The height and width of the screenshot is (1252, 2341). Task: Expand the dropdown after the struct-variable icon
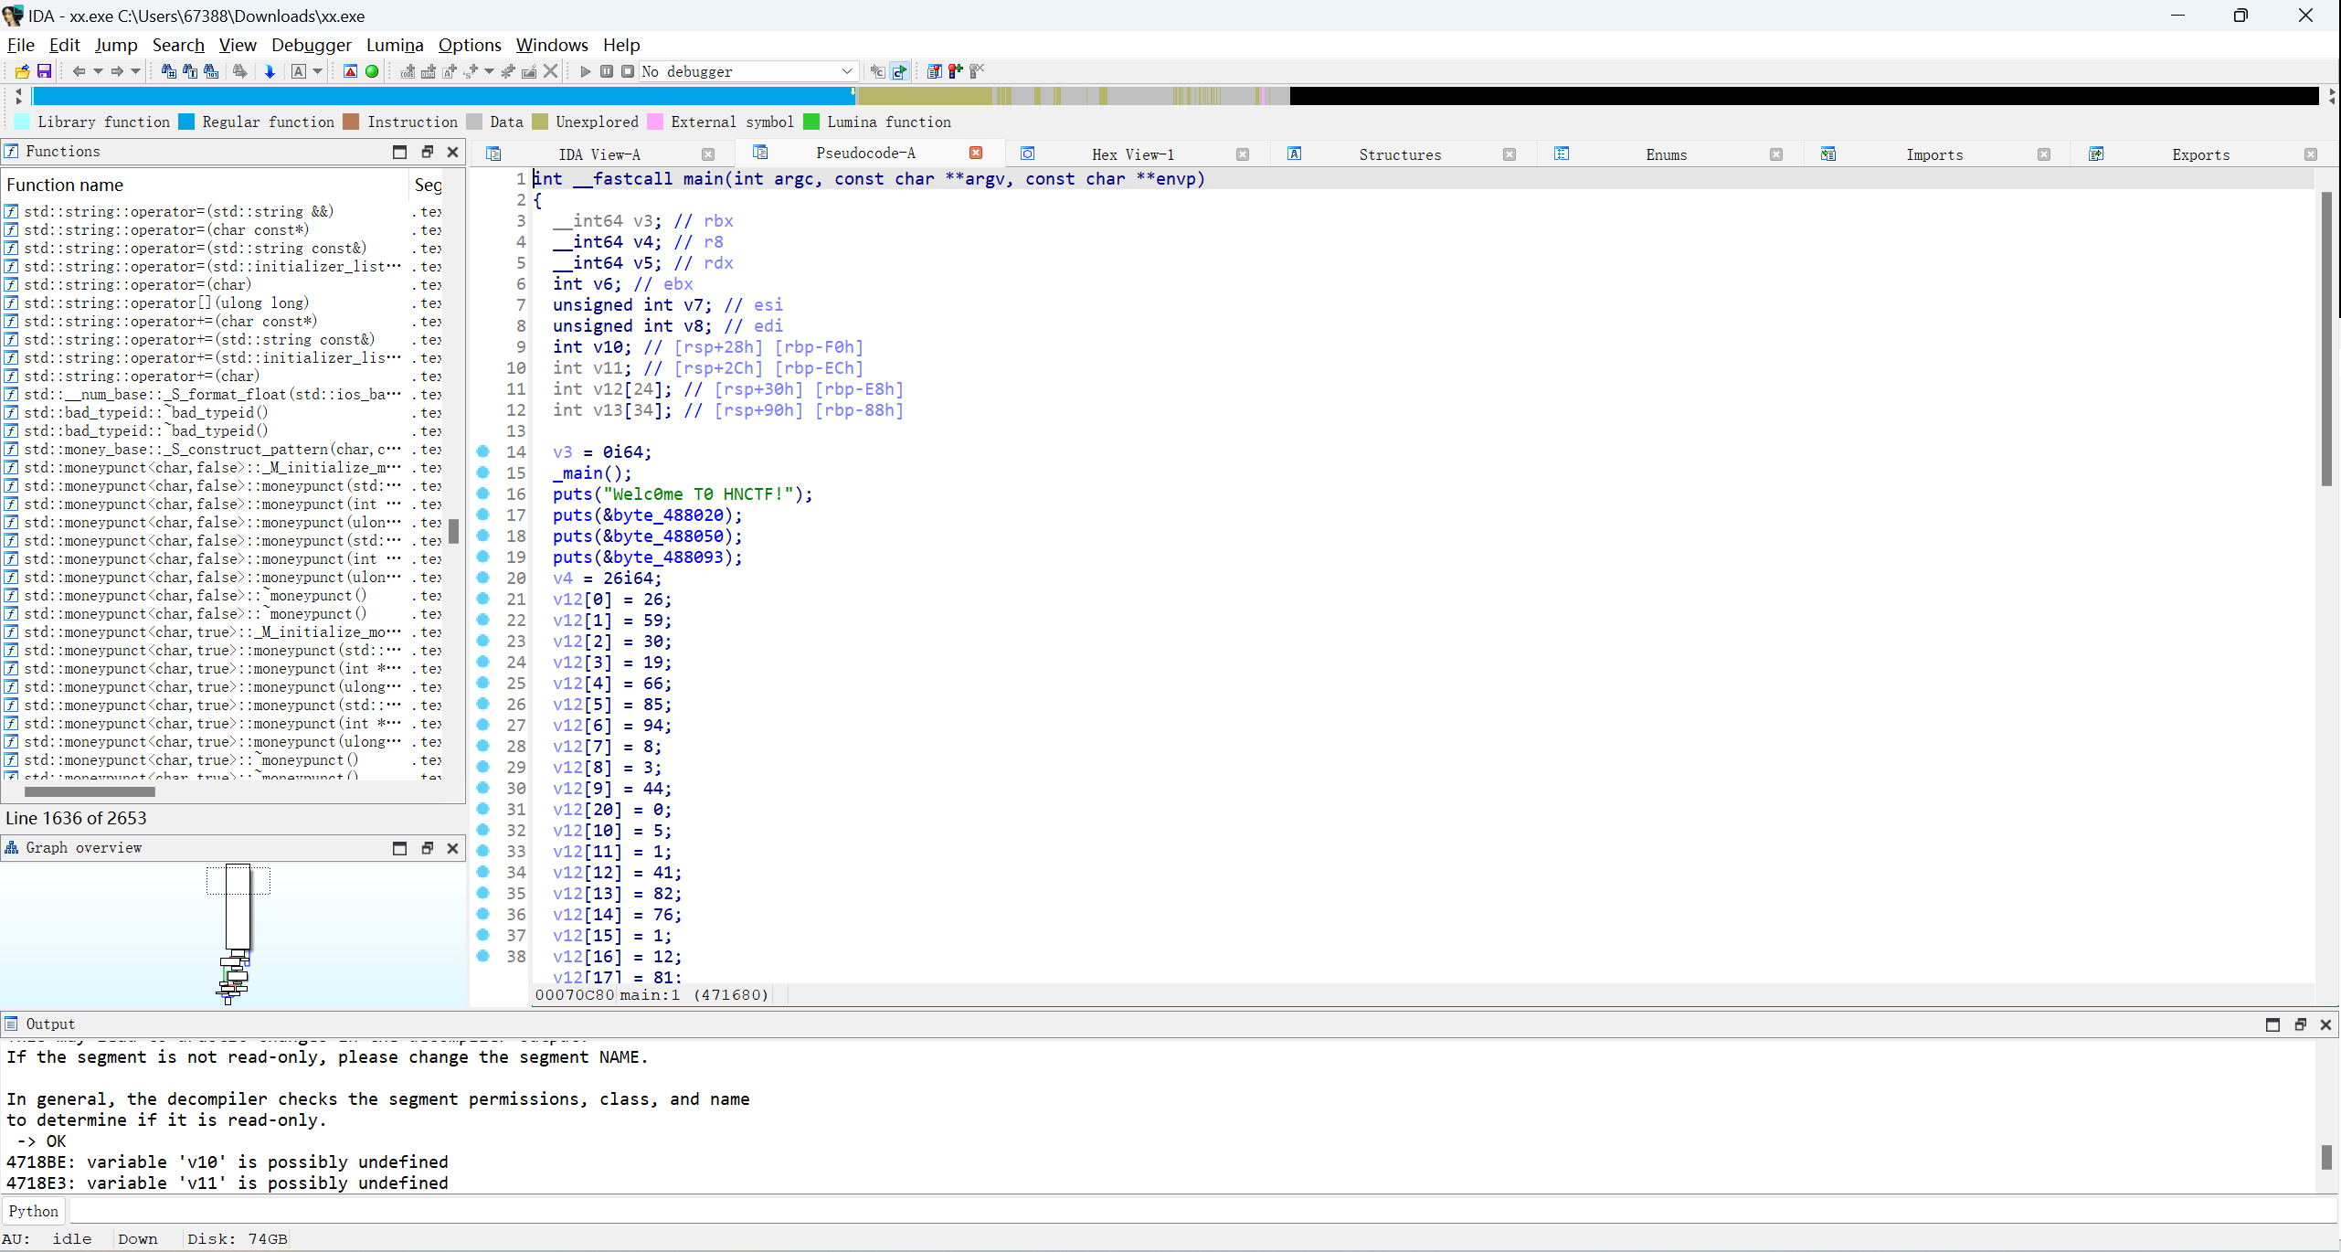tap(490, 71)
